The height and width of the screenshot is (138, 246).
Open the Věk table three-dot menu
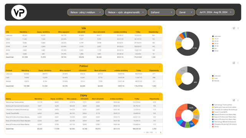(x=159, y=28)
